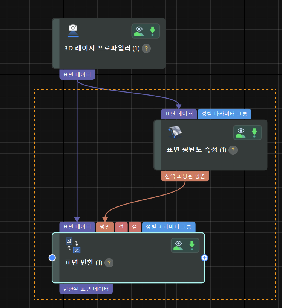
Task: Open help for 3D 레이저 프로파일러 (1)
Action: 146,48
